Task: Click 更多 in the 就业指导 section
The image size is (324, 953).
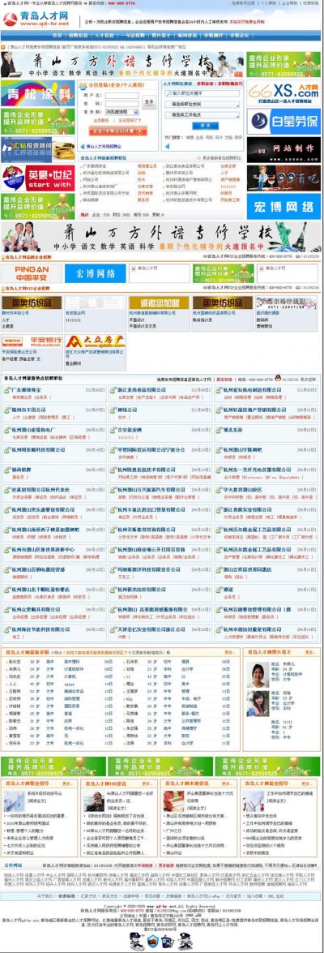Action: coord(308,784)
